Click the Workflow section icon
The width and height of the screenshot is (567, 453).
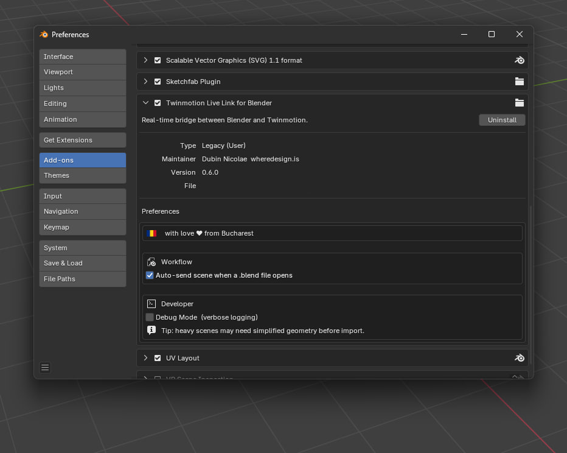[x=151, y=262]
